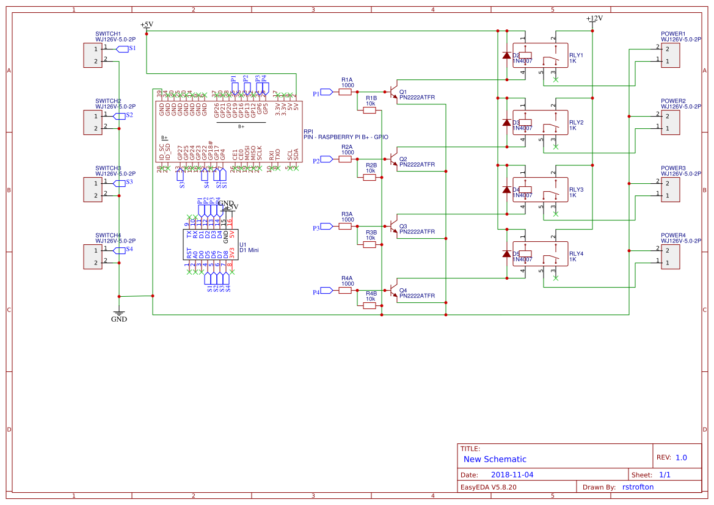The height and width of the screenshot is (505, 714).
Task: Select S3 net flag at SWITCH3 pin 1
Action: click(120, 183)
